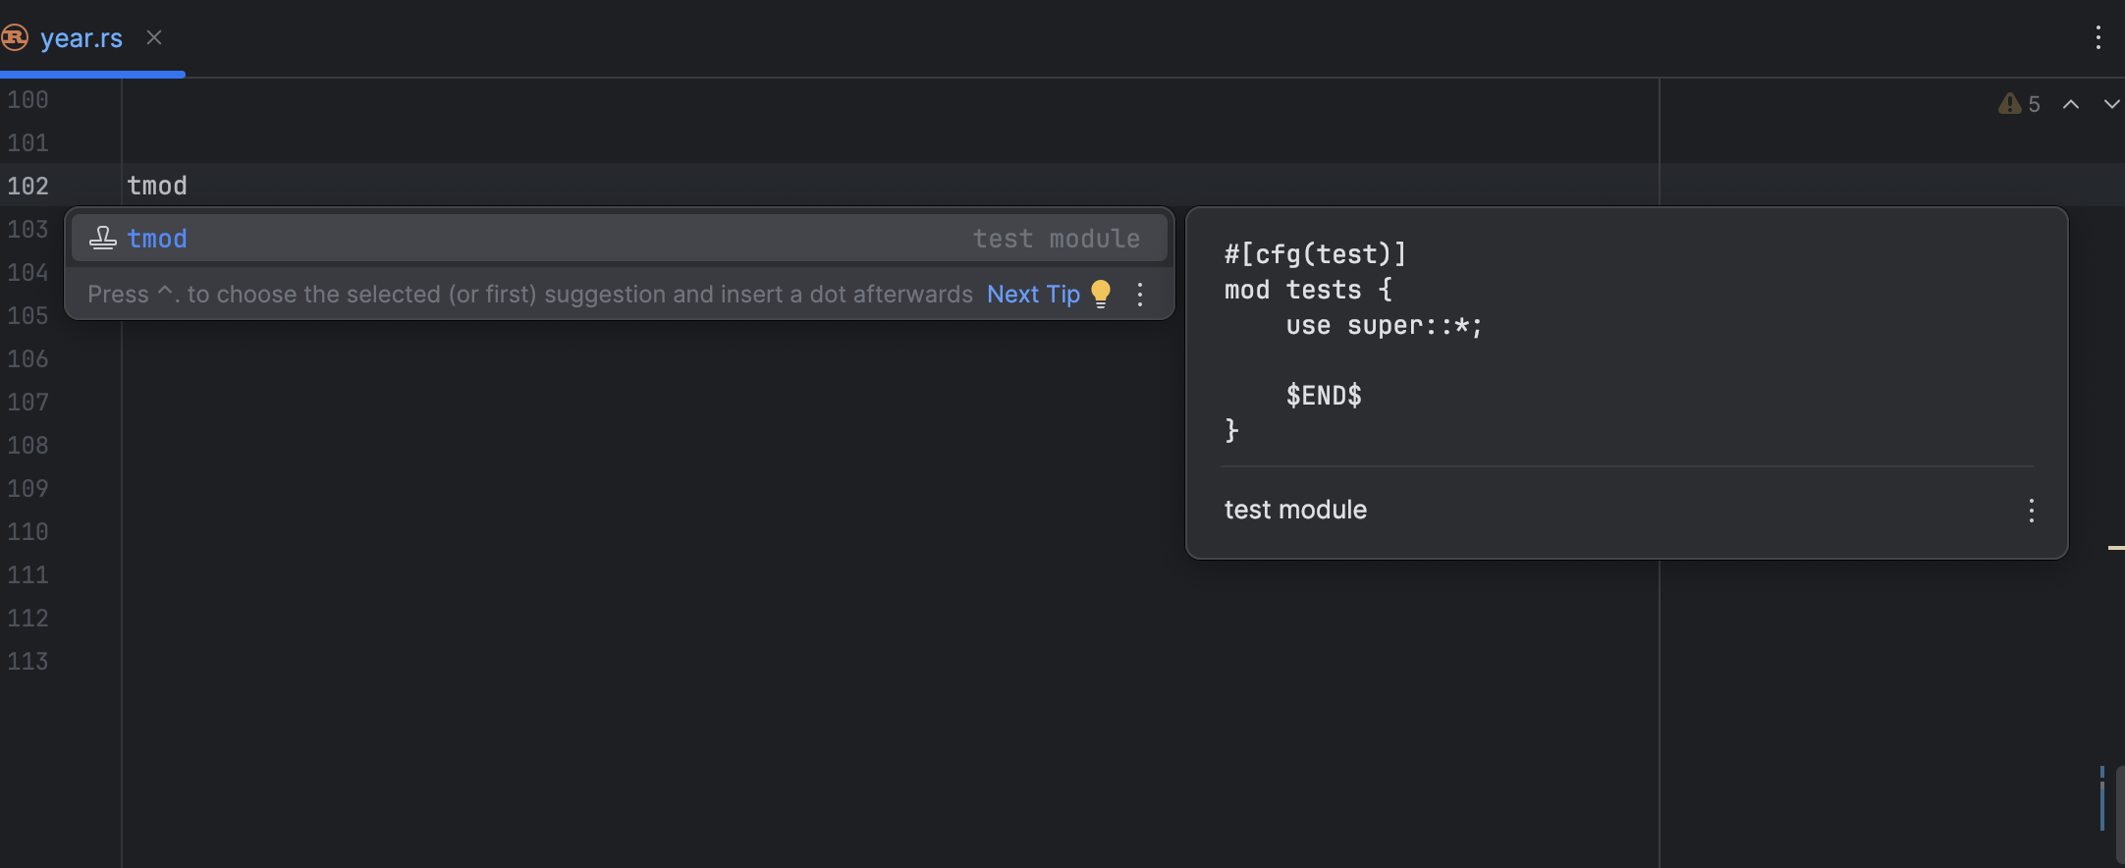The image size is (2125, 868).
Task: Click the lightbulb tip icon
Action: pos(1101,295)
